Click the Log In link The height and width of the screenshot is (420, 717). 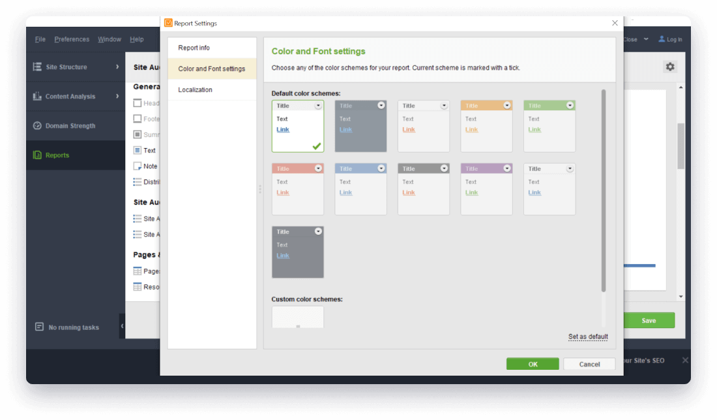675,39
